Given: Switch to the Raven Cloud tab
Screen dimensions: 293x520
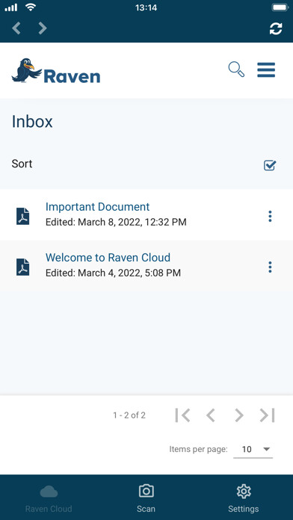Looking at the screenshot, I should tap(49, 498).
